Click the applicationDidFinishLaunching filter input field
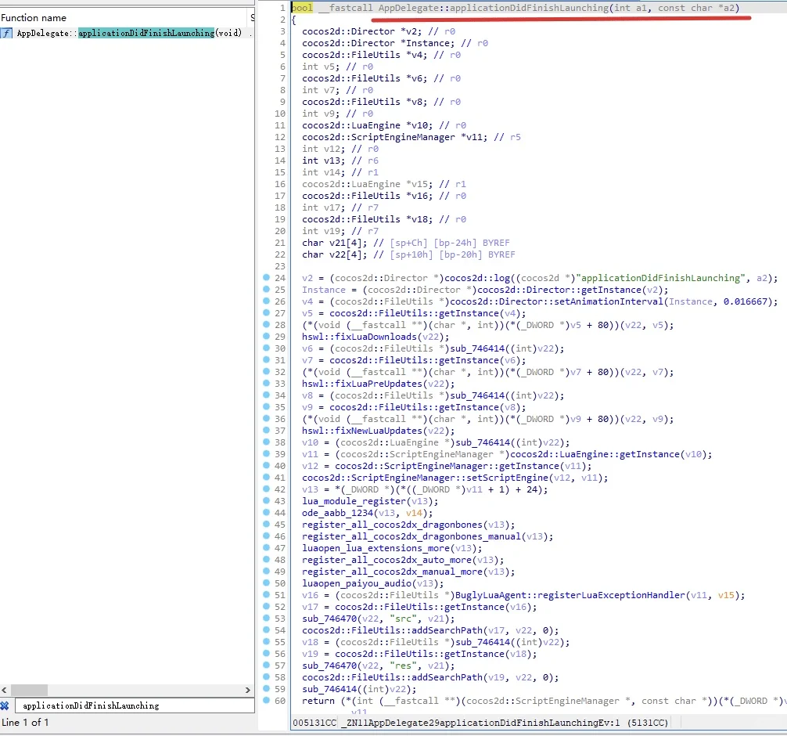 pos(135,705)
